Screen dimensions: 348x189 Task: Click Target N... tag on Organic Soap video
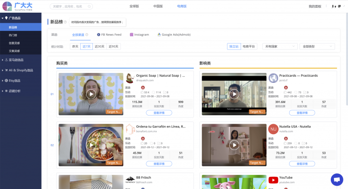pos(114,111)
